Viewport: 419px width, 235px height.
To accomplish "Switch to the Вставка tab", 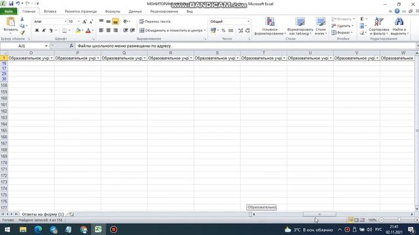I will (x=50, y=12).
